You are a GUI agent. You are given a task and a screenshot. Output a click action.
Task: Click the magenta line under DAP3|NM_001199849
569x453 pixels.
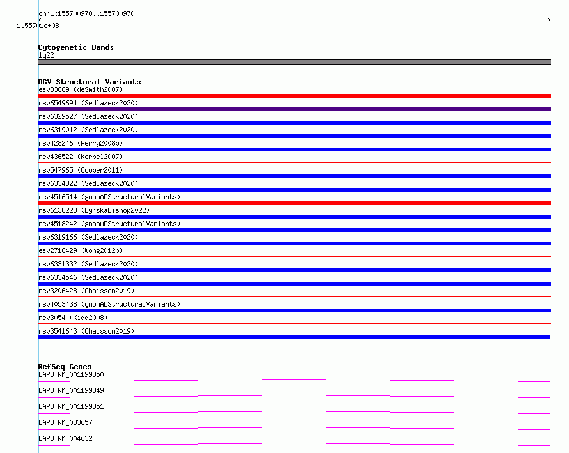click(294, 396)
